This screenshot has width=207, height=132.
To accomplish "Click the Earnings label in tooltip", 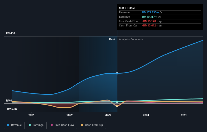I will 124,17.
